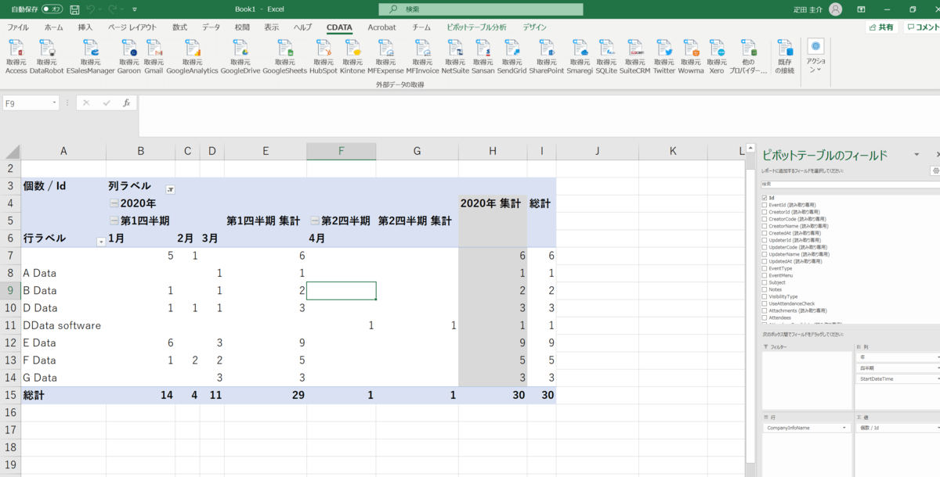Get data from DataRobot source
The image size is (940, 477).
47,57
